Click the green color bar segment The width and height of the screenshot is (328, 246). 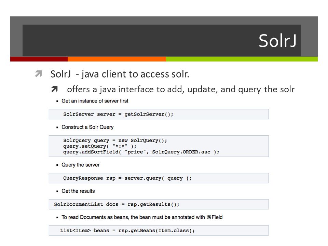(x=242, y=59)
